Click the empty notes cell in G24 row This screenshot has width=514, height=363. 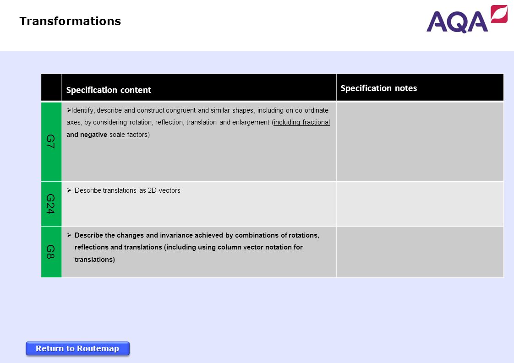click(x=420, y=204)
